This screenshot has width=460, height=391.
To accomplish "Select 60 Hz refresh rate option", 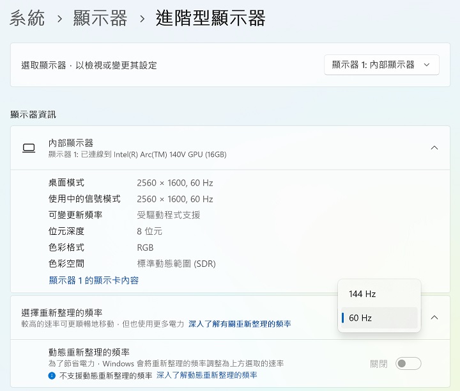I will (379, 318).
